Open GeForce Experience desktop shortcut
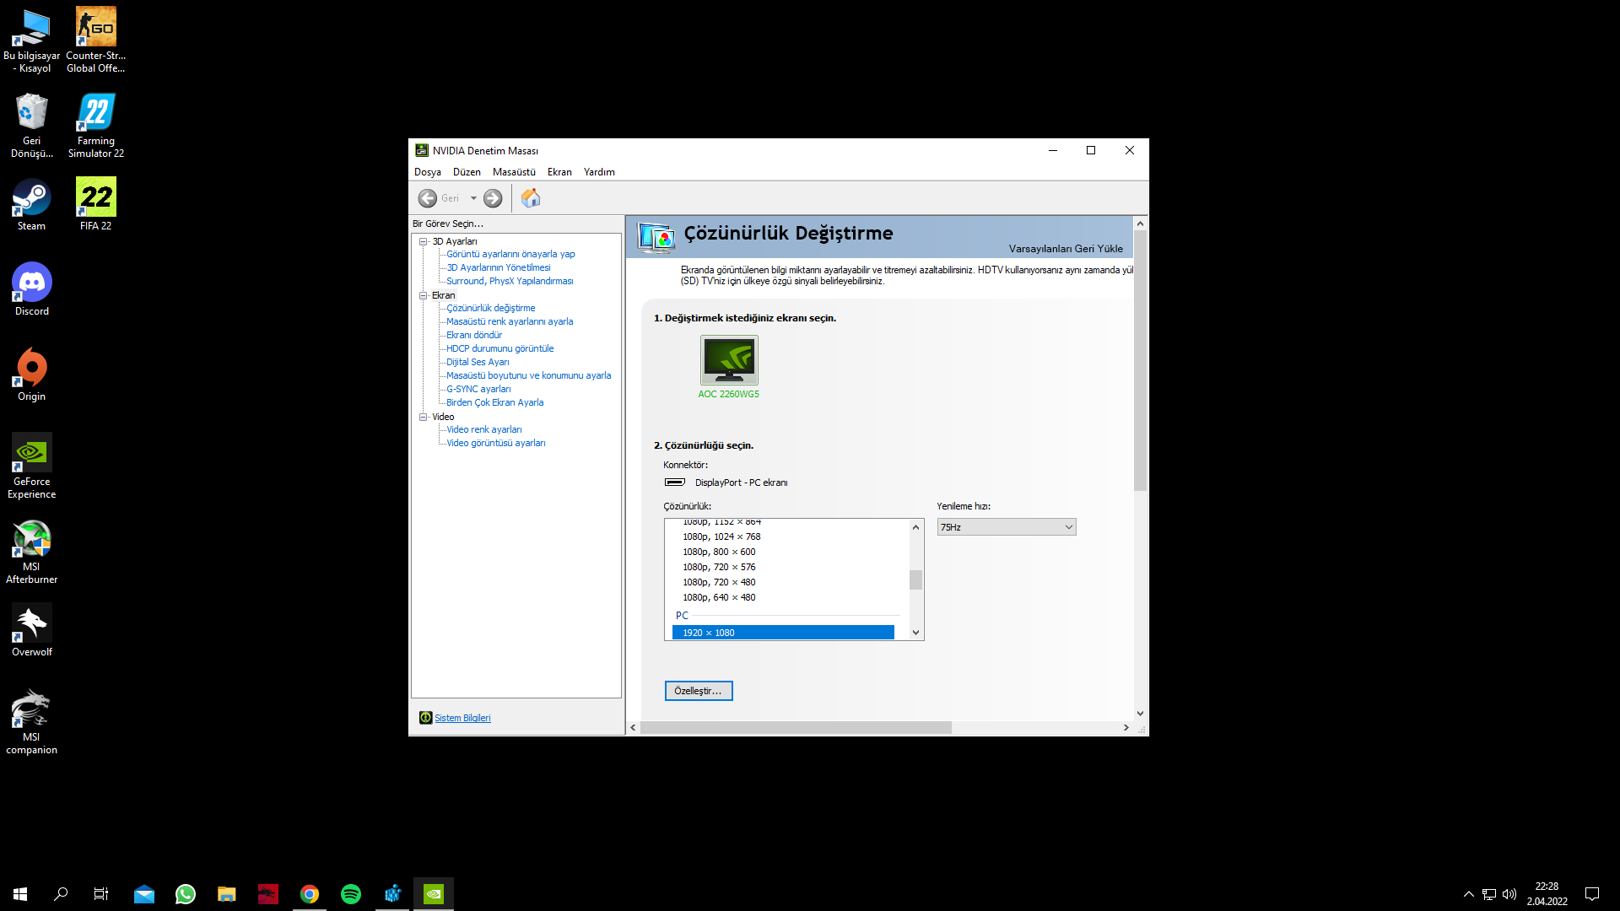Viewport: 1620px width, 911px height. pyautogui.click(x=32, y=466)
